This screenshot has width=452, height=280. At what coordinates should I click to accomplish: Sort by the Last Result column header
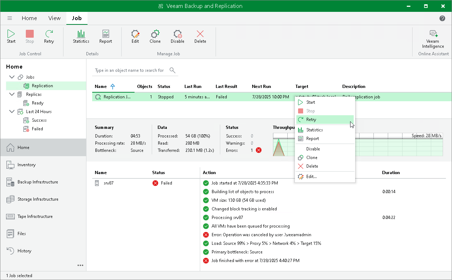(x=226, y=87)
